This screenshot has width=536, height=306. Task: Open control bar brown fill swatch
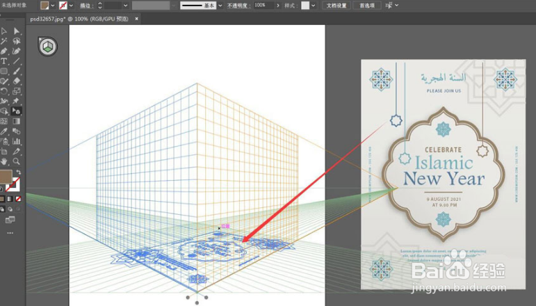[x=44, y=6]
